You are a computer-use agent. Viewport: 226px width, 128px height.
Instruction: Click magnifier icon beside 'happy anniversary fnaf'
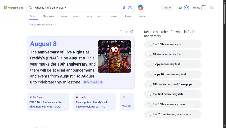click(x=149, y=64)
